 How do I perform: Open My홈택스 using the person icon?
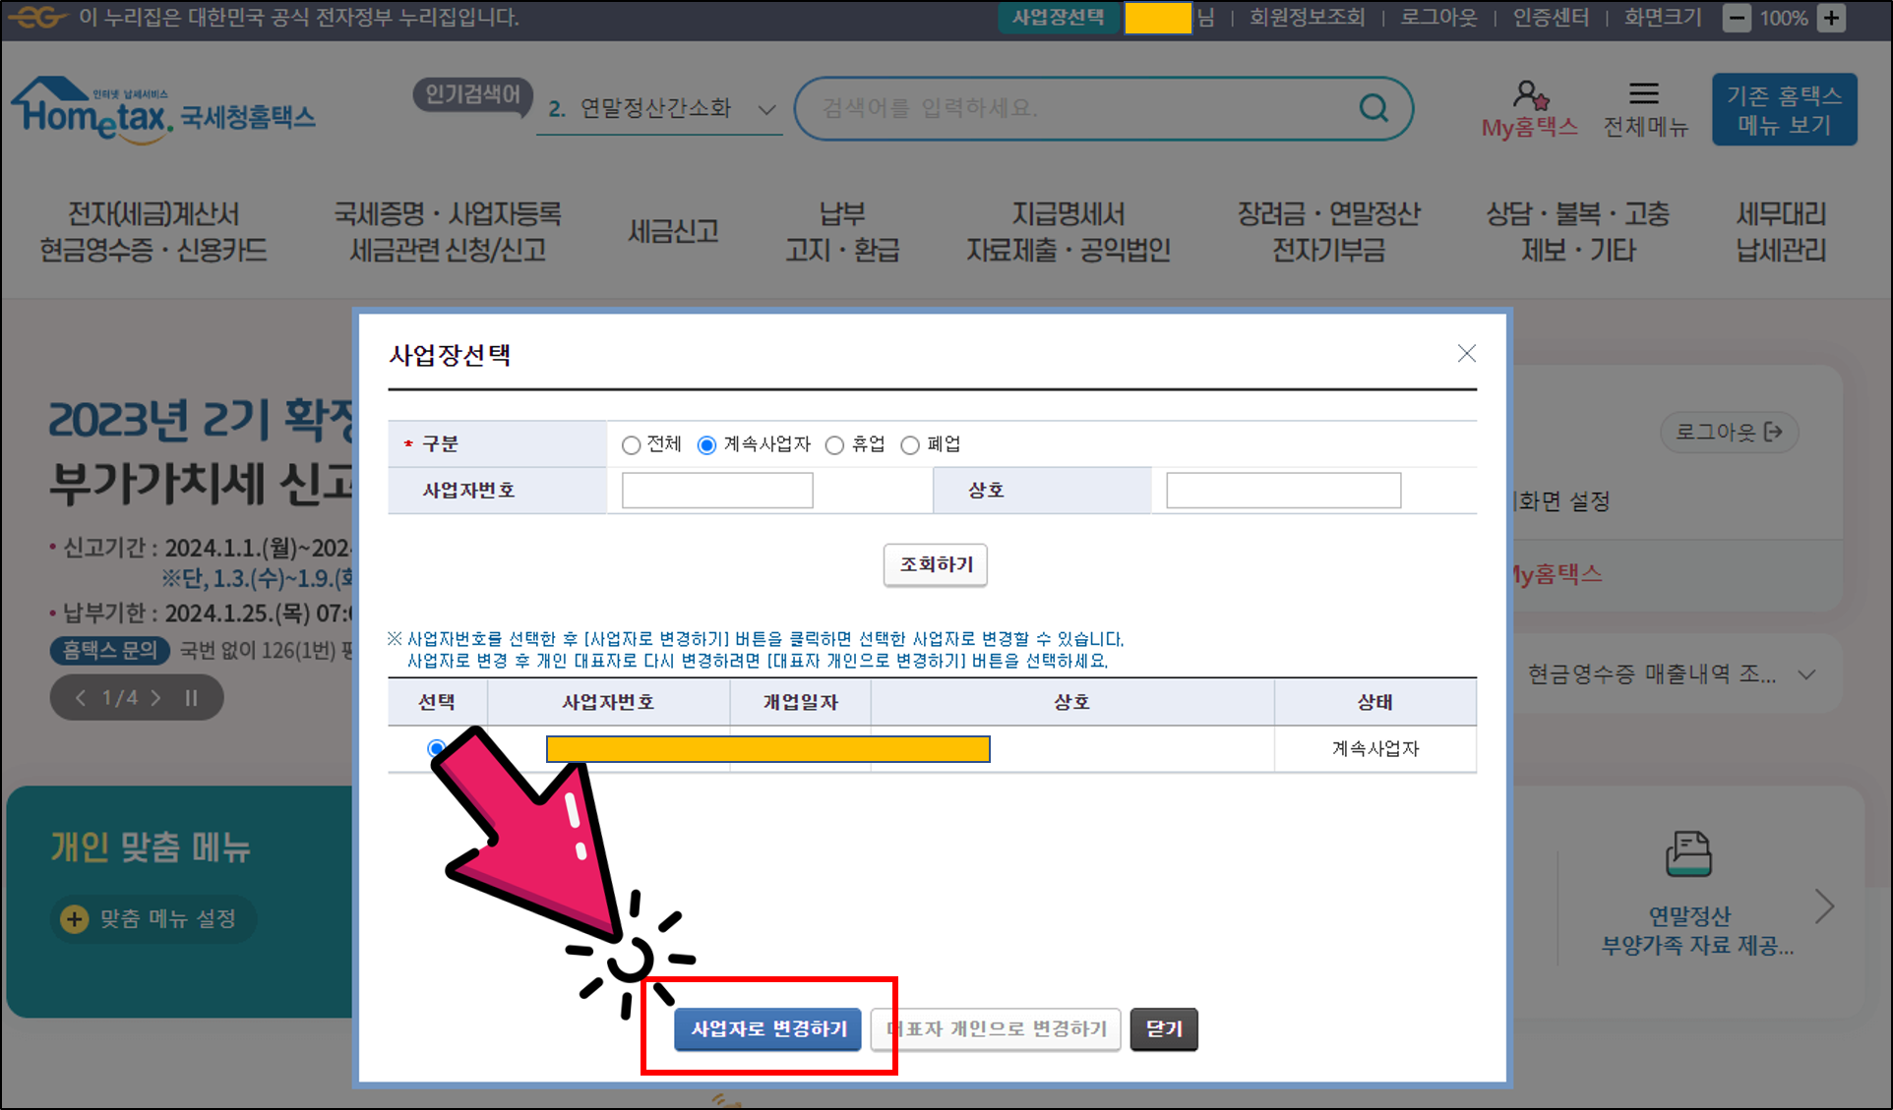[1528, 95]
